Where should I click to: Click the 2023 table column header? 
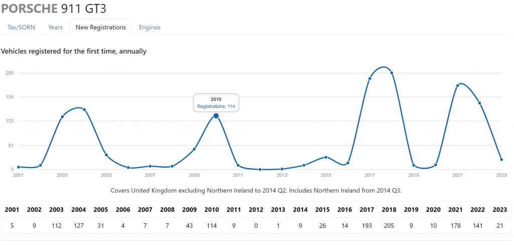click(500, 210)
